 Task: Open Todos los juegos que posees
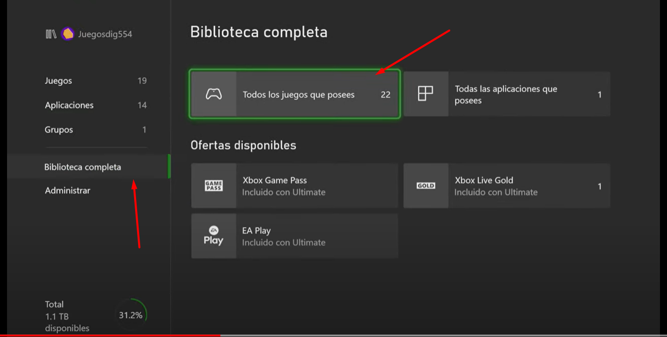pyautogui.click(x=295, y=94)
